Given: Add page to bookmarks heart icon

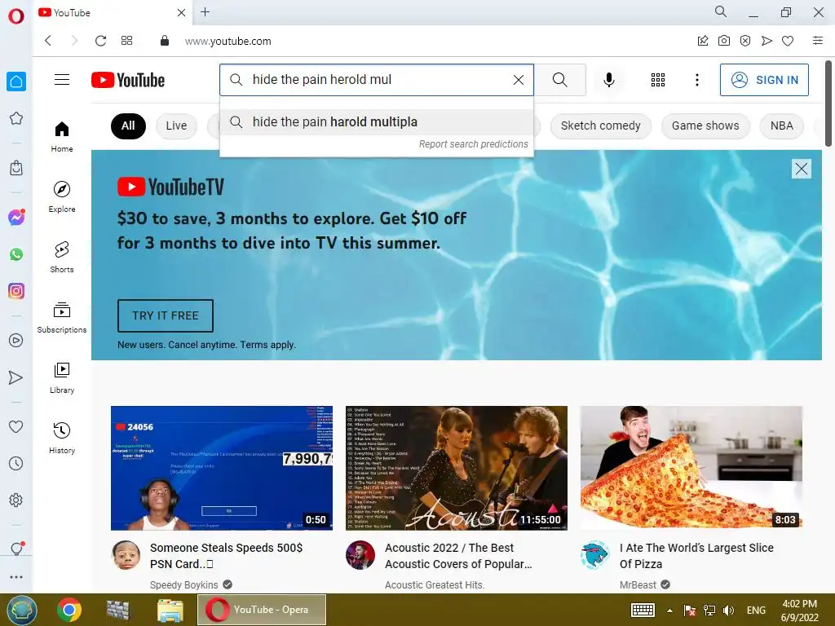Looking at the screenshot, I should point(788,41).
